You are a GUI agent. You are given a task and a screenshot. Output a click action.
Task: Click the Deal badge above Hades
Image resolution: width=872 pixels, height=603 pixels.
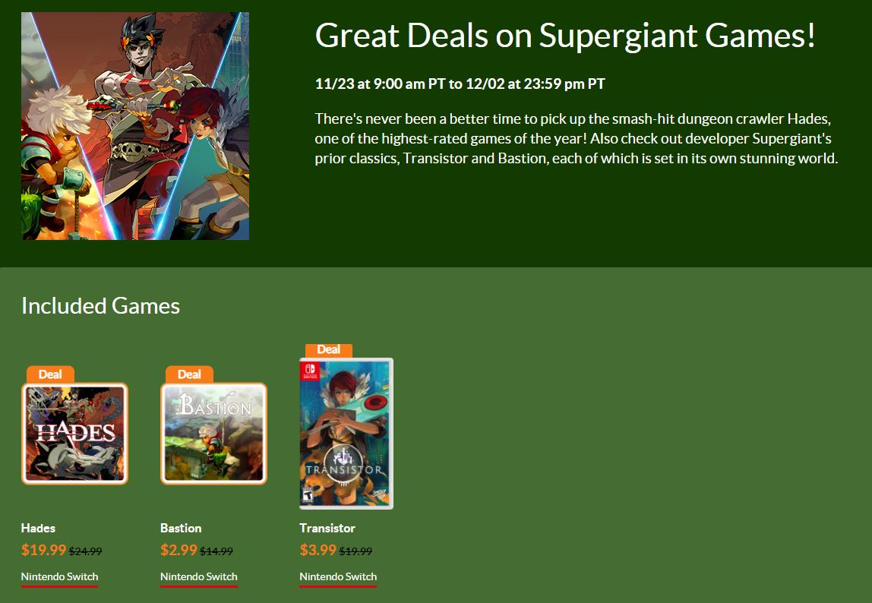point(50,374)
